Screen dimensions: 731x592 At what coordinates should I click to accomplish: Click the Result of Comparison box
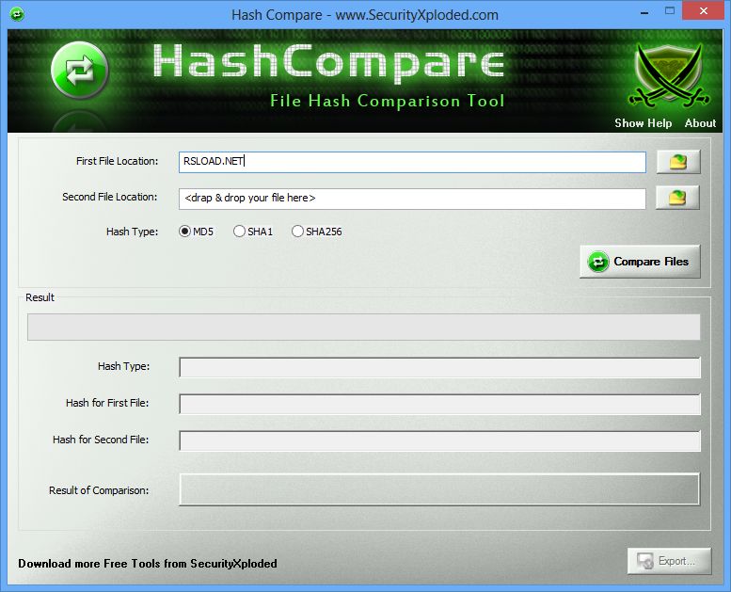pyautogui.click(x=439, y=489)
